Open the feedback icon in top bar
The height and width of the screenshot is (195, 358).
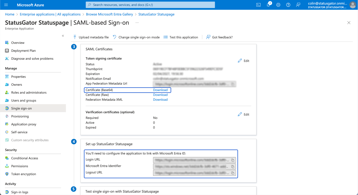pos(298,5)
